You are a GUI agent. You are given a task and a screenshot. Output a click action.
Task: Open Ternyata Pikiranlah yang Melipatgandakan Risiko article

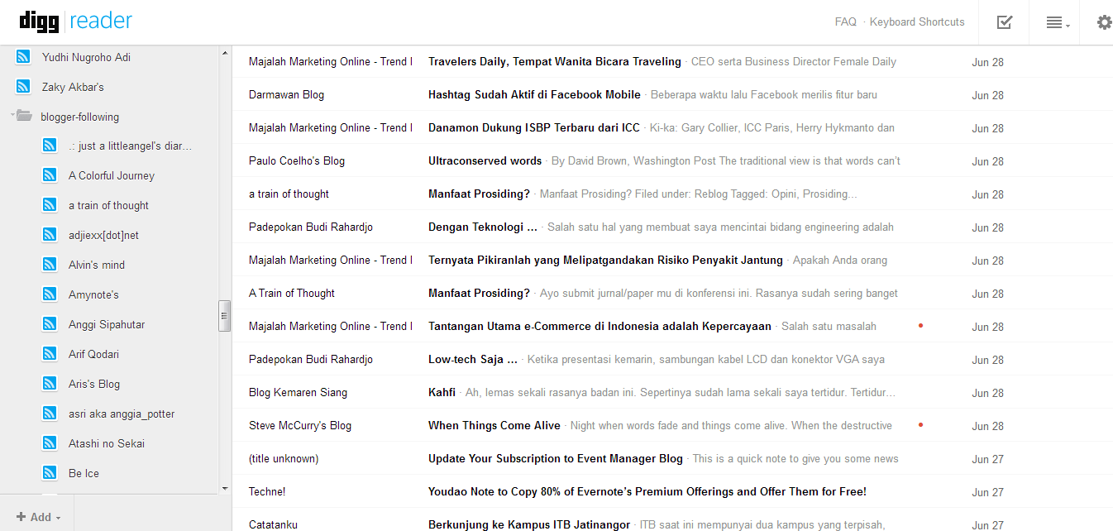click(605, 260)
